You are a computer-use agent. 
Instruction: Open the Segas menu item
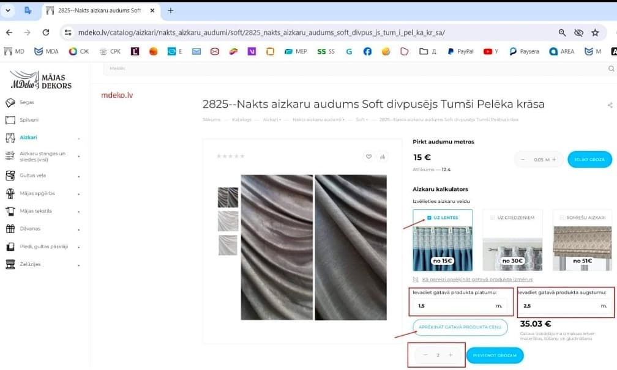pyautogui.click(x=27, y=102)
